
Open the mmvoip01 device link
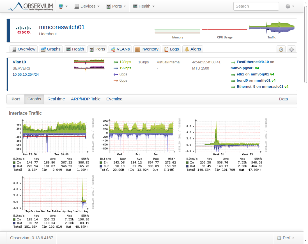tap(260, 74)
